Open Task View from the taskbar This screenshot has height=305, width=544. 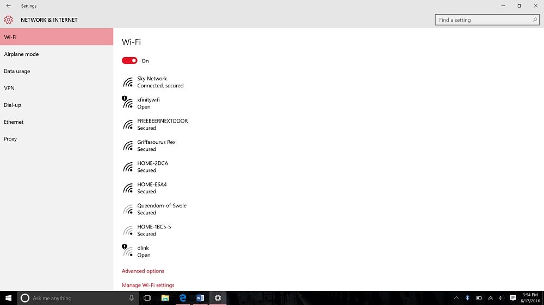coord(147,298)
